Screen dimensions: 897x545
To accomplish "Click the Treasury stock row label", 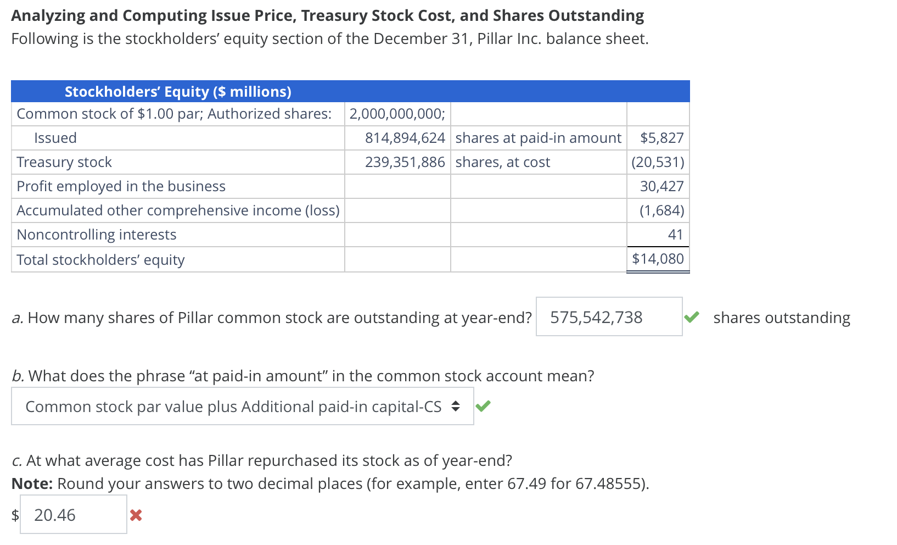I will (x=64, y=162).
